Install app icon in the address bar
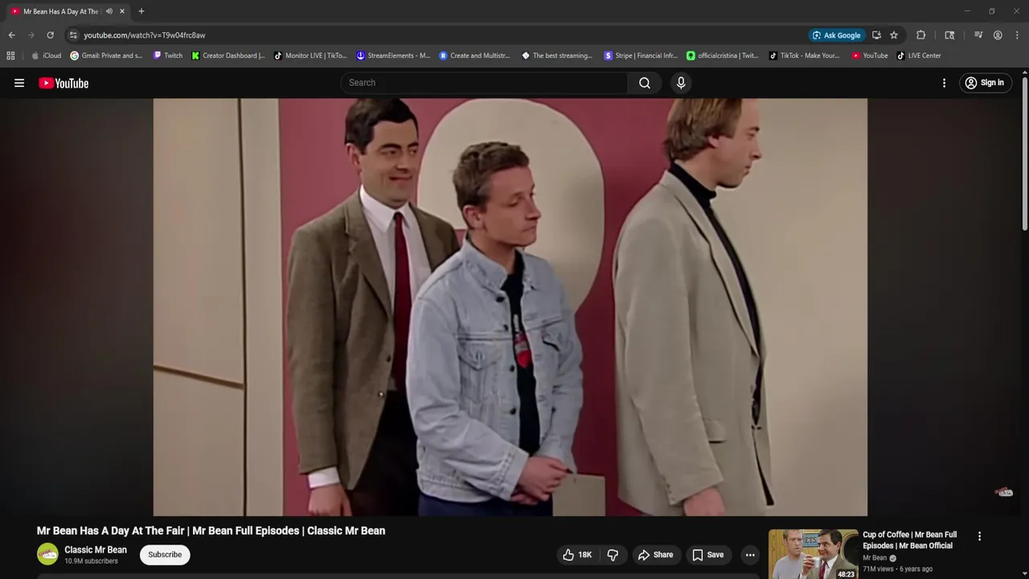Viewport: 1029px width, 579px height. click(x=876, y=35)
